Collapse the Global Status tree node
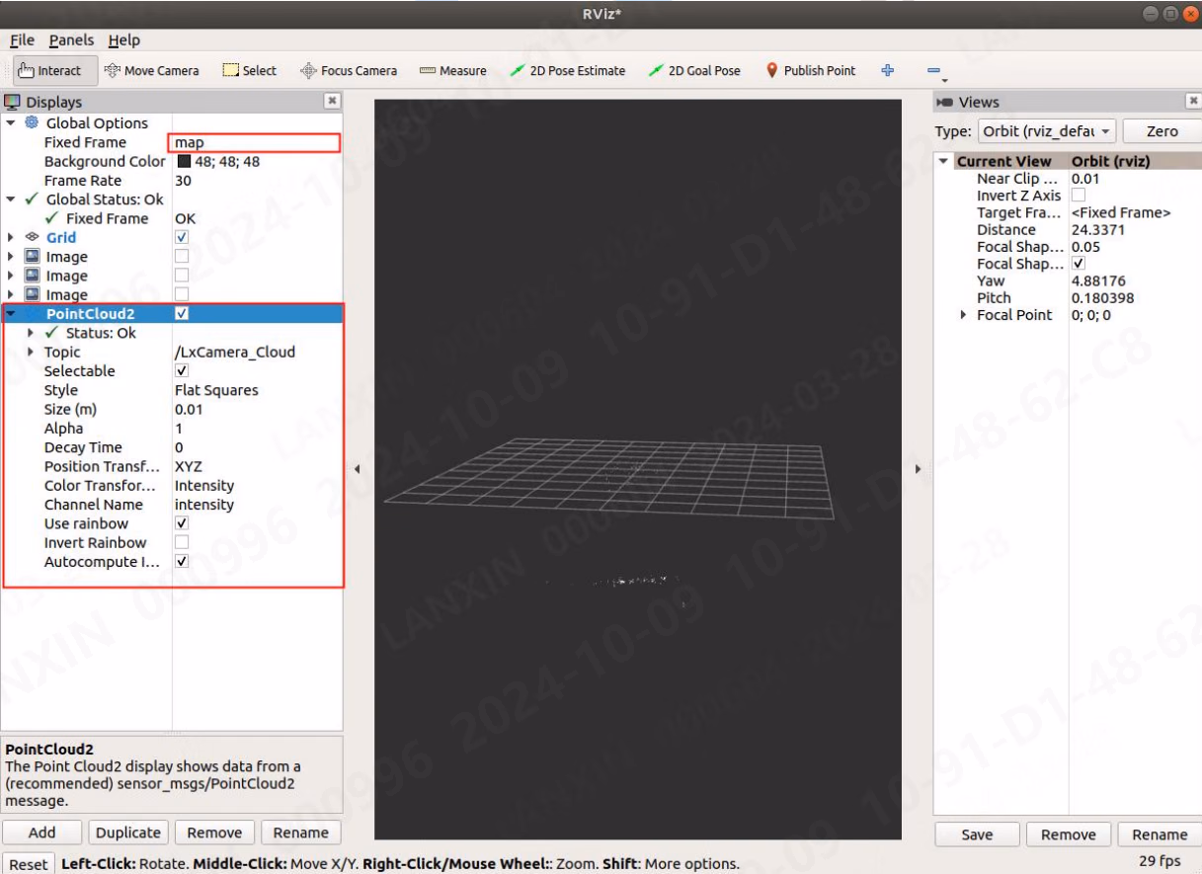Screen dimensions: 1202x874 (x=11, y=199)
